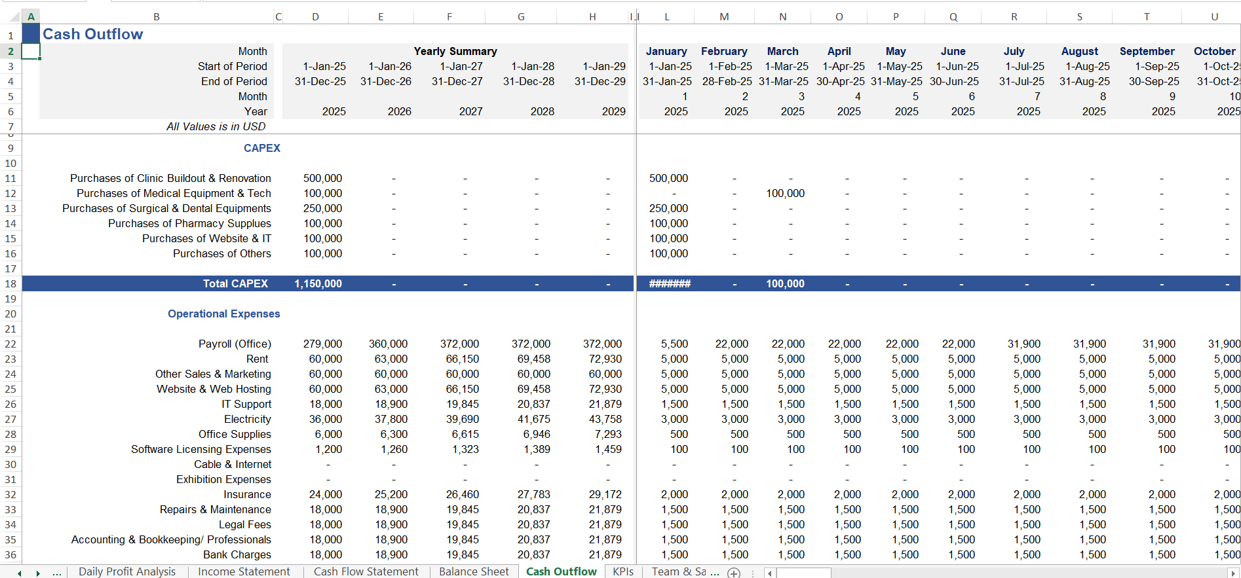1241x578 pixels.
Task: Click the horizontal scrollbar right arrow
Action: 1234,573
